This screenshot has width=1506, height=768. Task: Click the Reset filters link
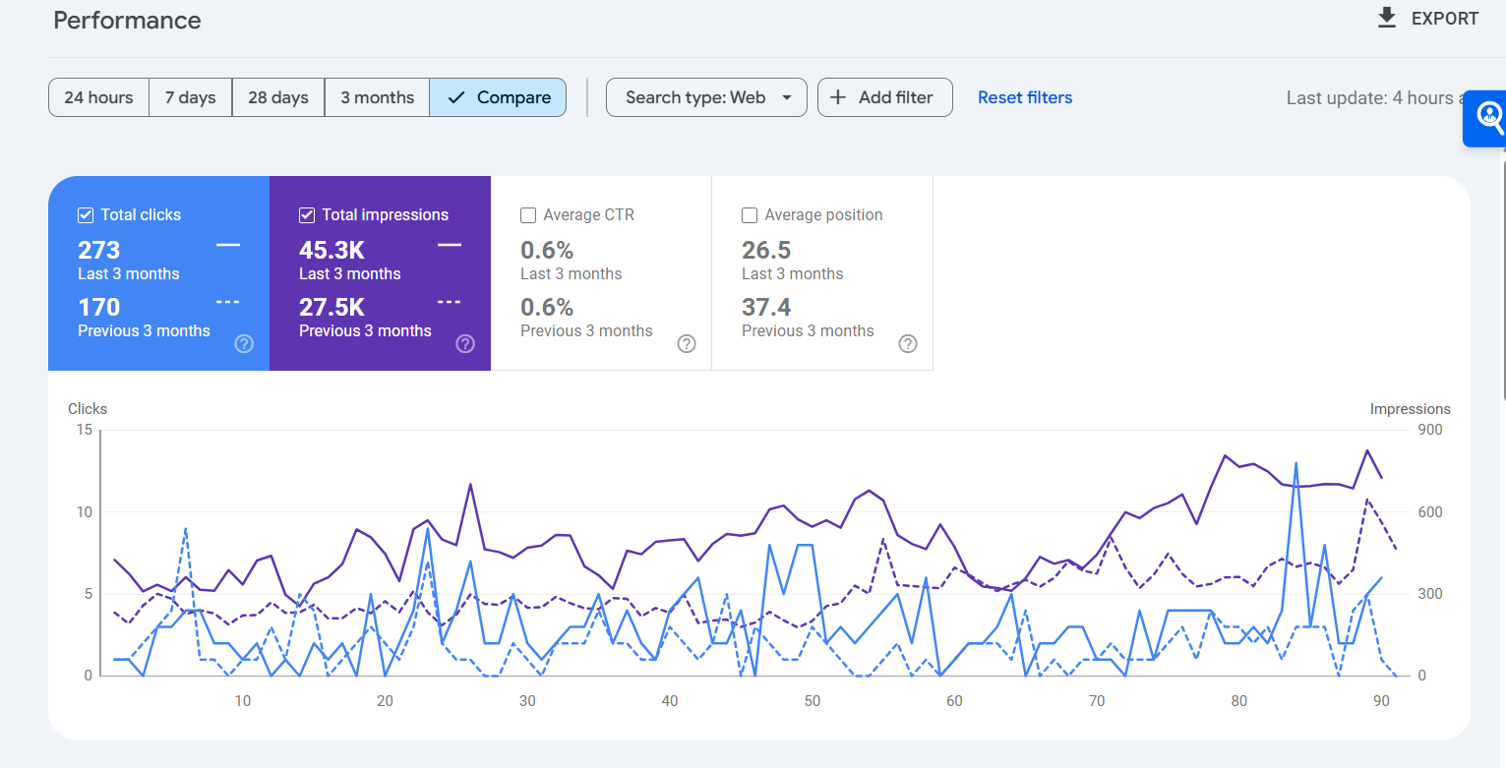pos(1024,97)
